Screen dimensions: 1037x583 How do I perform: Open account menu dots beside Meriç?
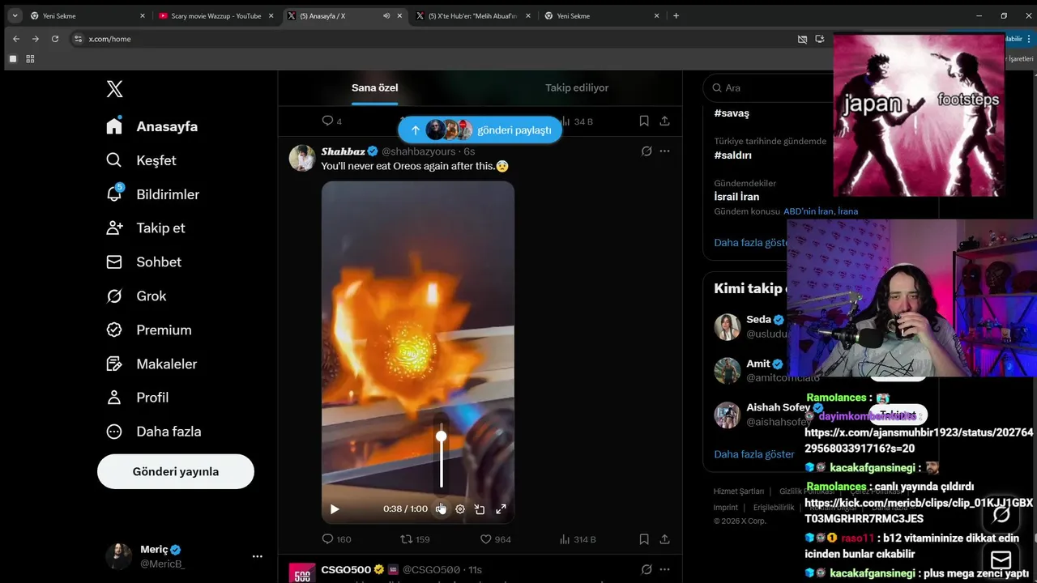(258, 556)
